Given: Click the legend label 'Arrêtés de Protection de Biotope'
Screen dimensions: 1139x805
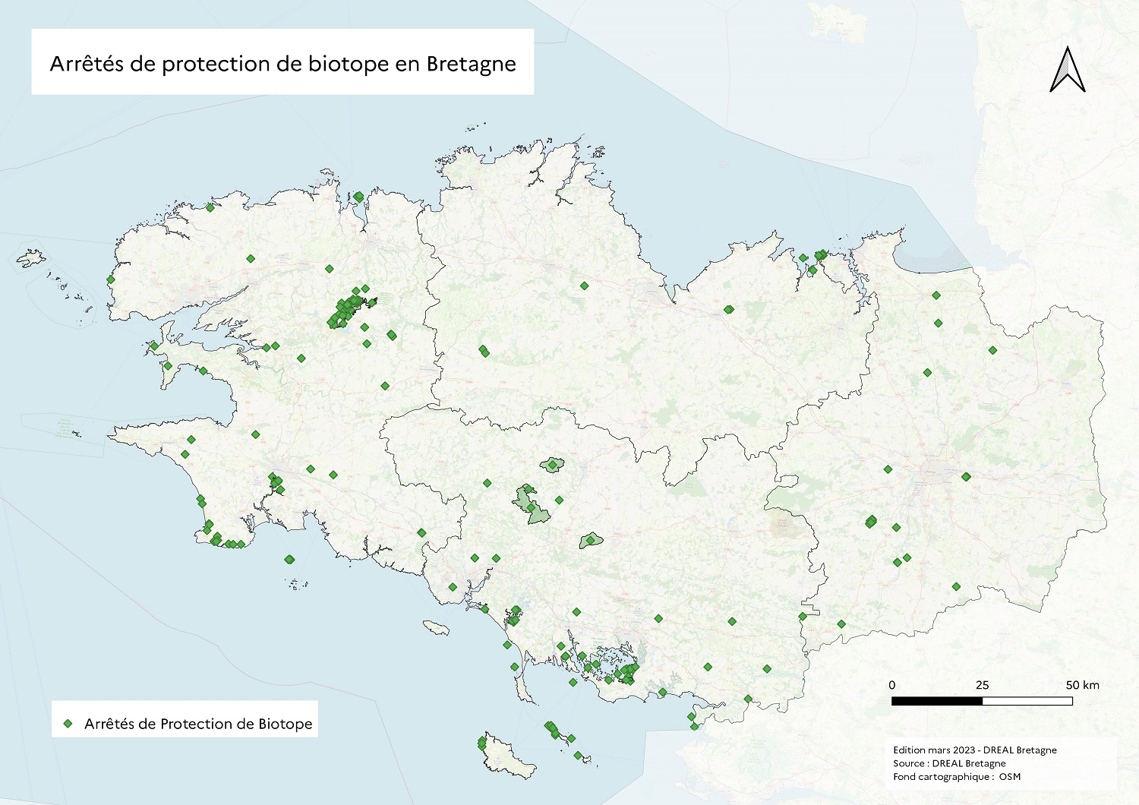Looking at the screenshot, I should 198,724.
